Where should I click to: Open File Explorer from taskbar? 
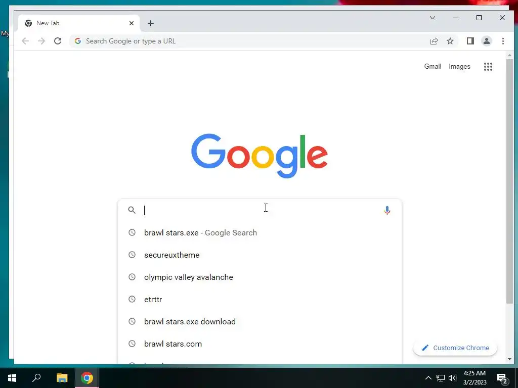tap(62, 378)
